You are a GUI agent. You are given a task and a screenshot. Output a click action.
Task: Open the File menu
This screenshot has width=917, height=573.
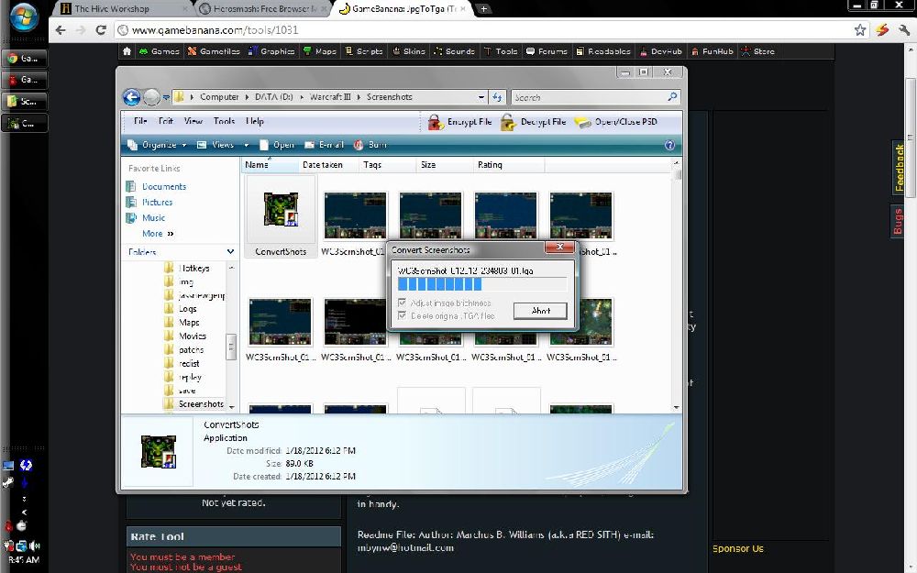140,121
